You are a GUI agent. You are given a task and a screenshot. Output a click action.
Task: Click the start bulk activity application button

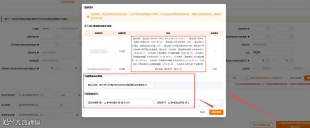tap(293, 125)
